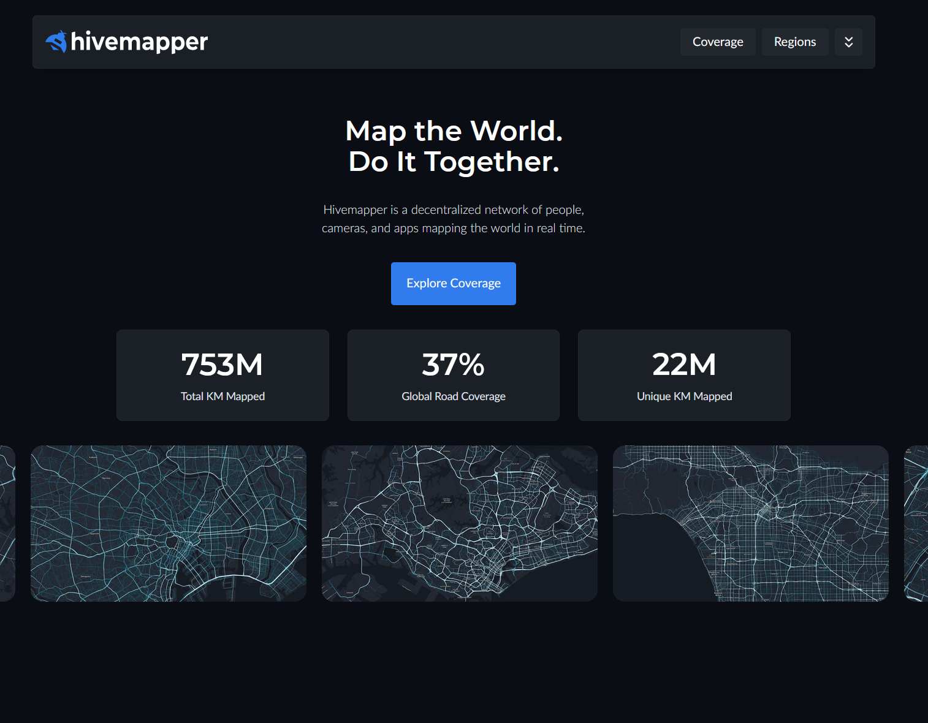The height and width of the screenshot is (723, 928).
Task: Open the Coverage nav item
Action: [x=718, y=42]
